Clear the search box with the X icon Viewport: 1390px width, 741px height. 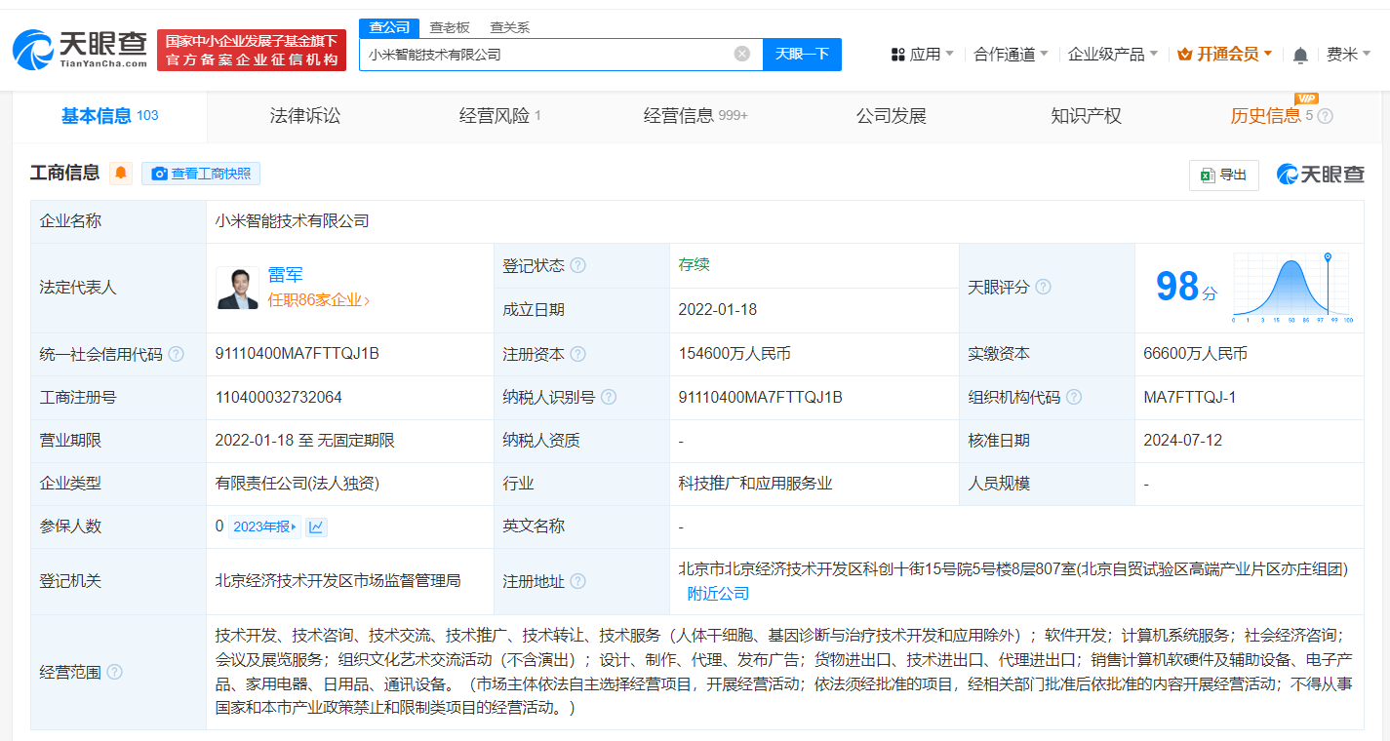coord(742,54)
